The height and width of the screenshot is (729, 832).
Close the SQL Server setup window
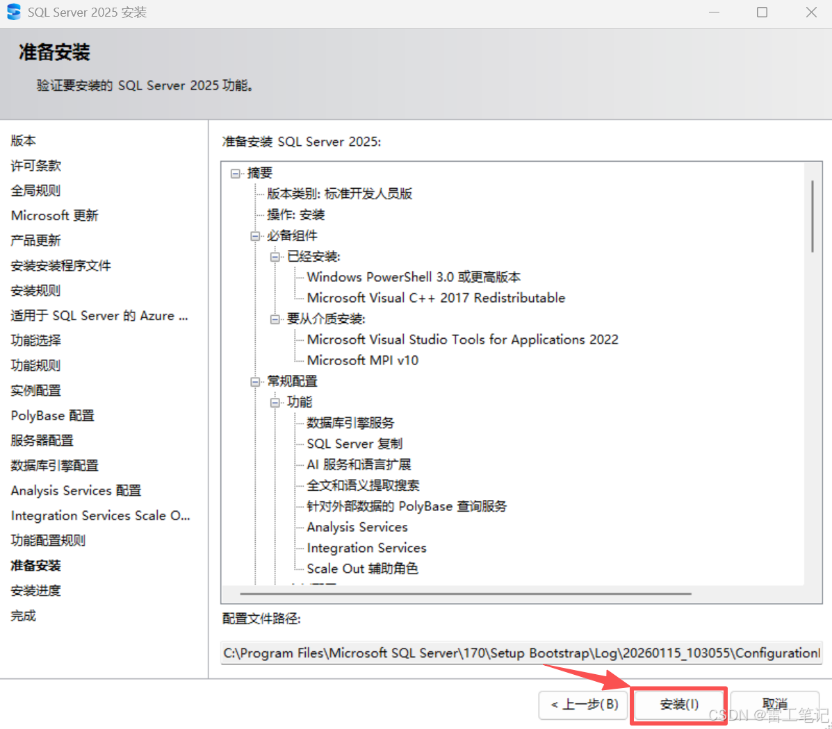point(810,12)
